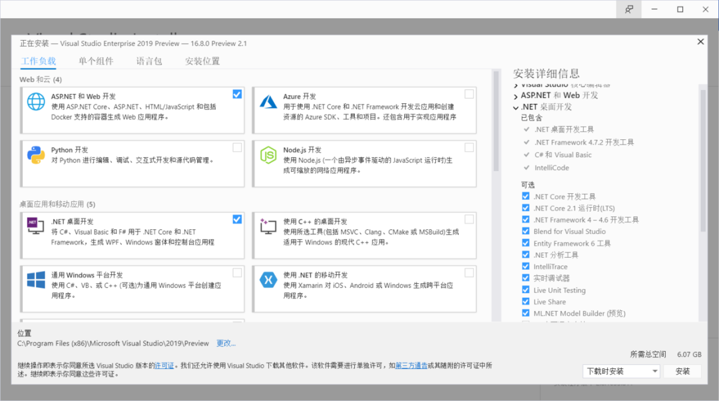Click the Web 和云 (4) section heading
Image resolution: width=719 pixels, height=401 pixels.
[41, 79]
